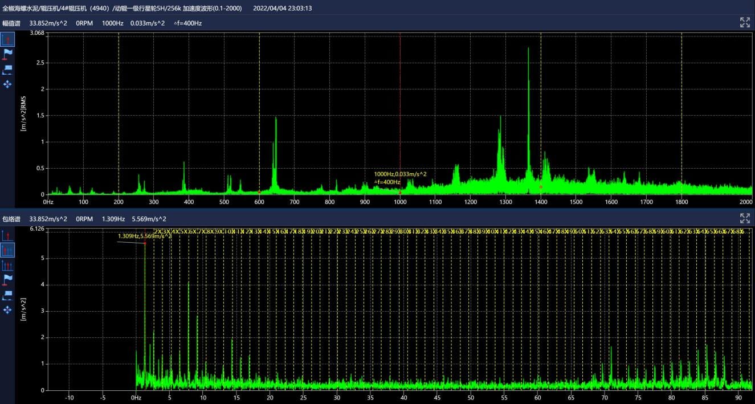Image resolution: width=755 pixels, height=404 pixels.
Task: Expand amplitude spectrum chart to fullscreen
Action: point(744,23)
